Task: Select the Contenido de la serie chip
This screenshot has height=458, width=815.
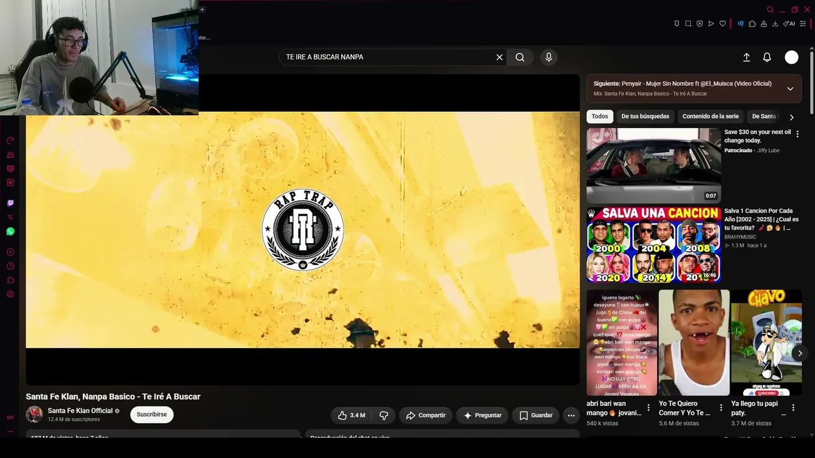Action: pos(711,116)
